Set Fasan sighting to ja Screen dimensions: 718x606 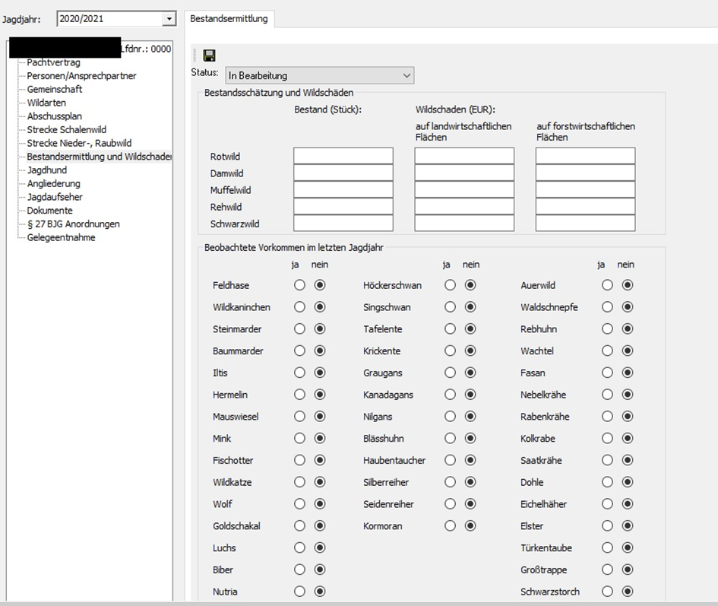click(607, 373)
